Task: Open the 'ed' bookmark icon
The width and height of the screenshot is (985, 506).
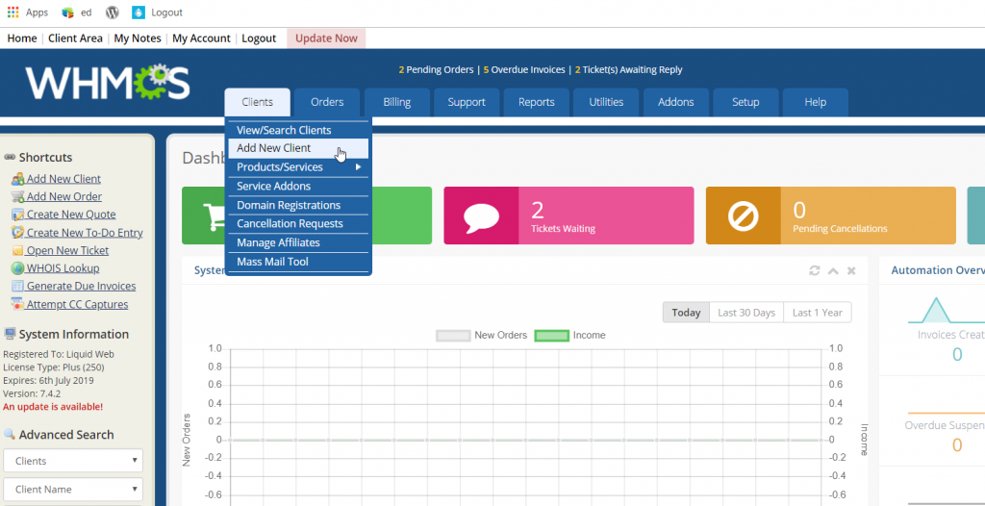Action: (x=68, y=13)
